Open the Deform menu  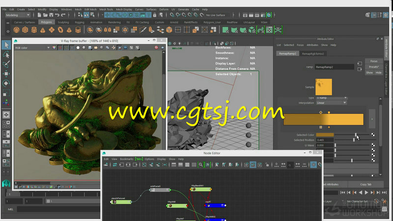point(164,9)
